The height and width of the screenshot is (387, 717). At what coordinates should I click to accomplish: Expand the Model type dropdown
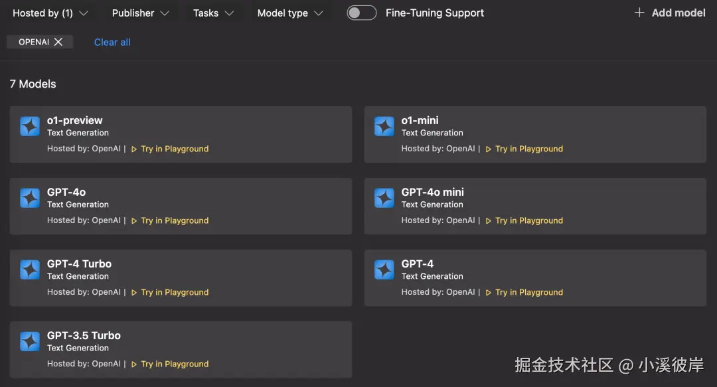pos(290,13)
